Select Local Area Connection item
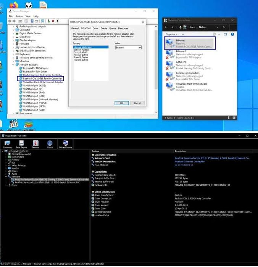This screenshot has width=258, height=267. point(189,76)
